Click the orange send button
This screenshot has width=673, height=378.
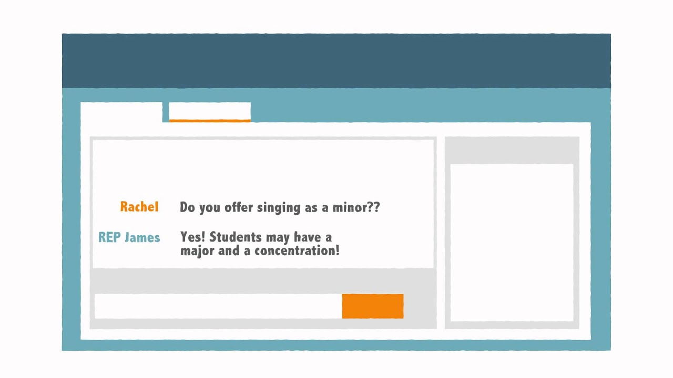pyautogui.click(x=372, y=306)
